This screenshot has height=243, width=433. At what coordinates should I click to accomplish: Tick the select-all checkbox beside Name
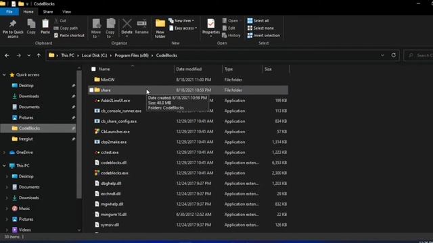(x=93, y=69)
